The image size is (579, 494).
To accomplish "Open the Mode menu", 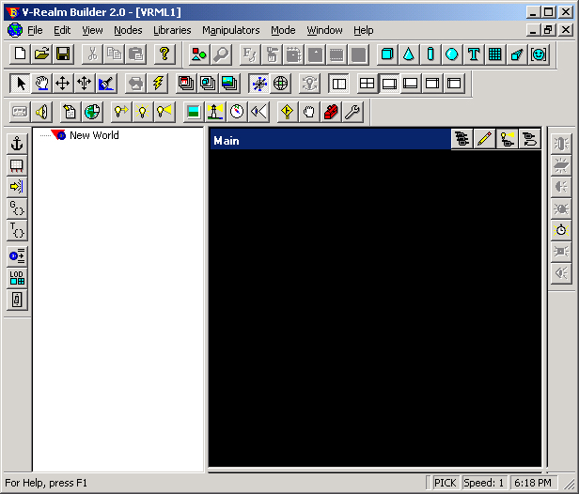I will tap(283, 30).
